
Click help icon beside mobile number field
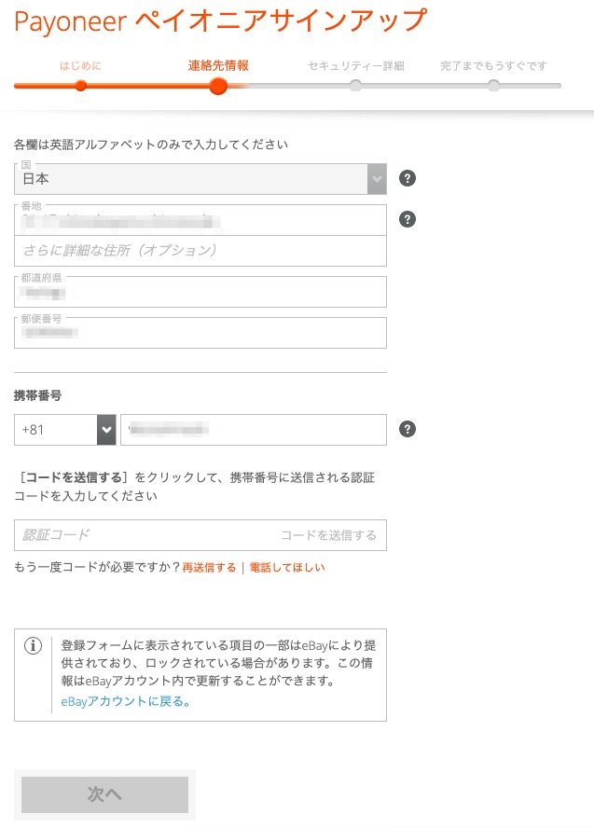tap(407, 429)
